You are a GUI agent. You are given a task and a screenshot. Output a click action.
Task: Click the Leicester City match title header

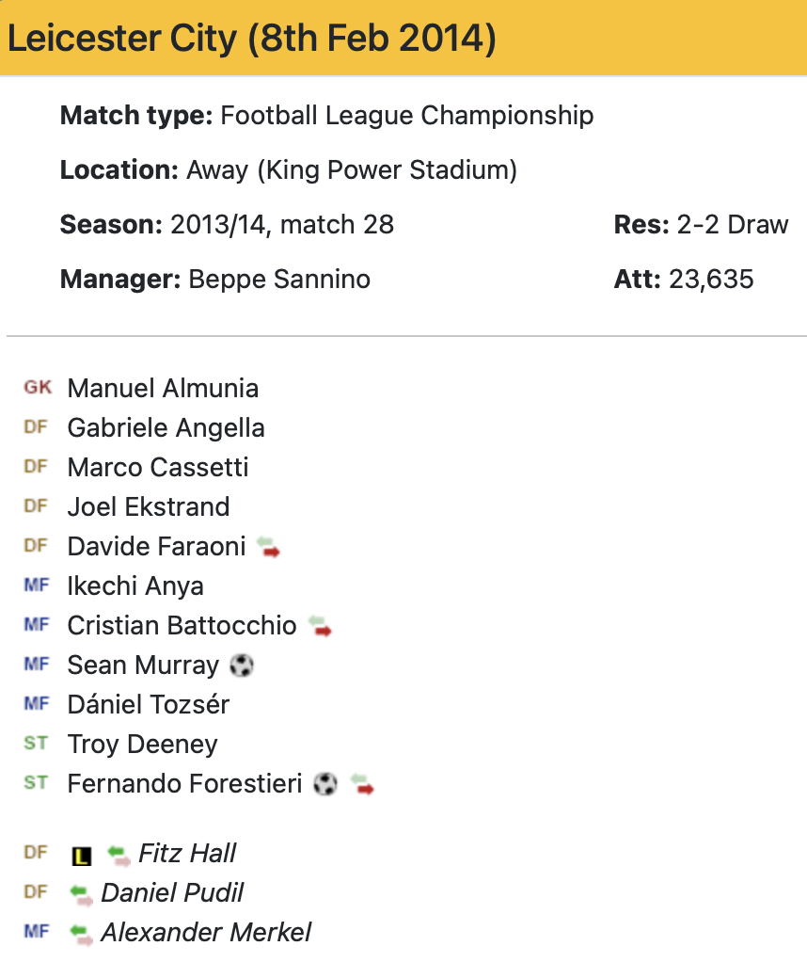[x=251, y=38]
